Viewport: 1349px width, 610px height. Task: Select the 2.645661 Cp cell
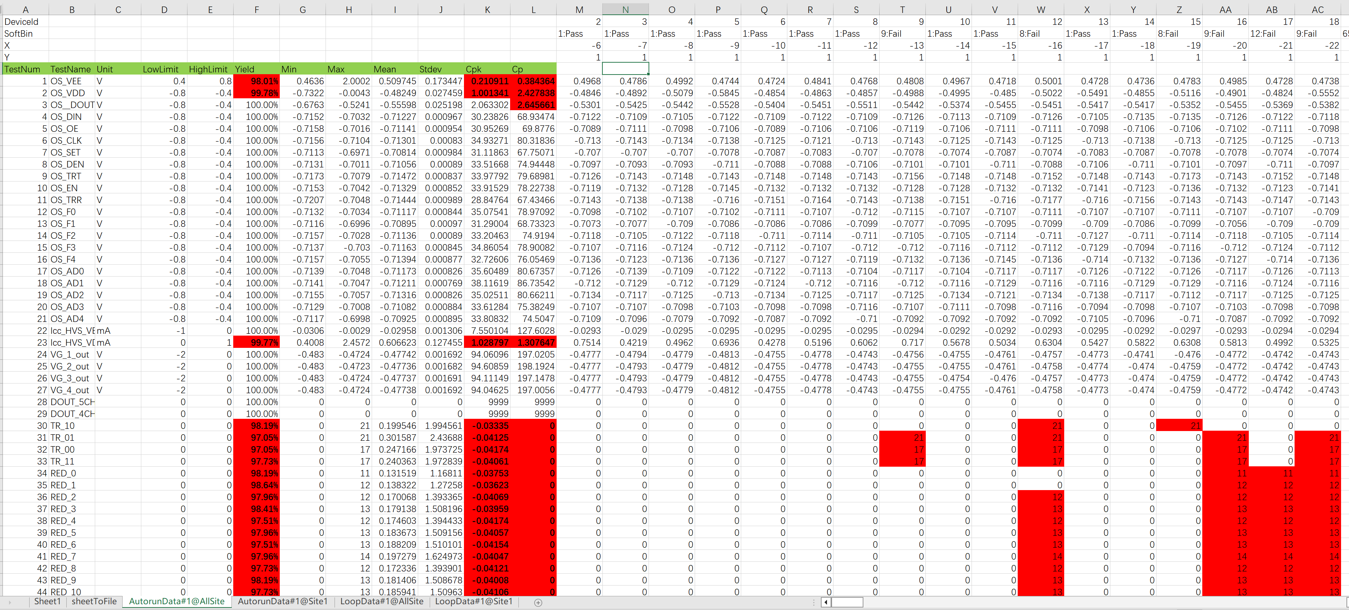point(533,105)
